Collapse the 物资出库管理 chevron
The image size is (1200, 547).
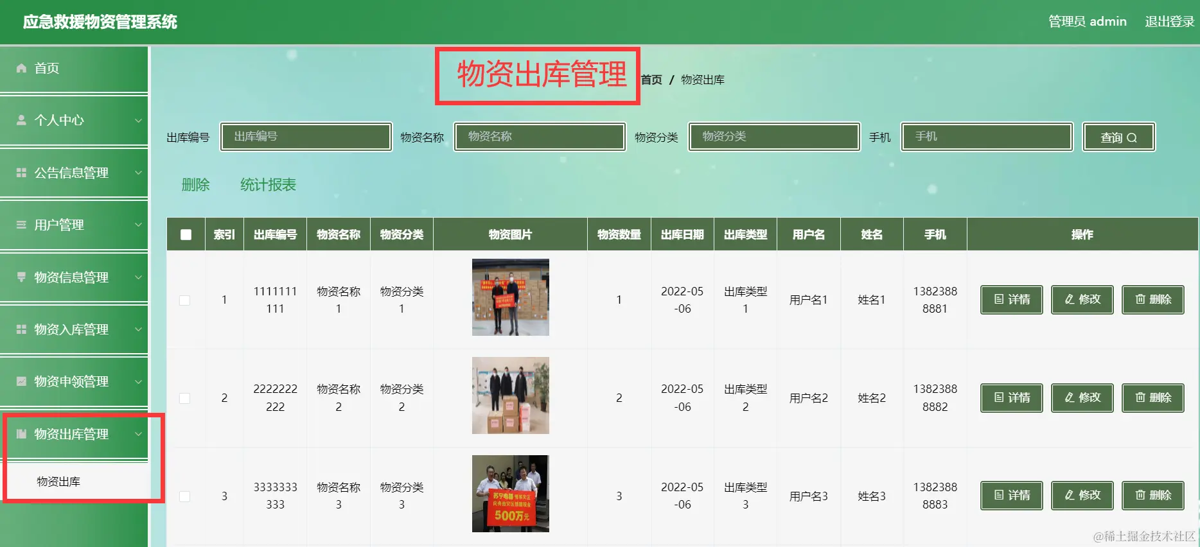pos(138,434)
